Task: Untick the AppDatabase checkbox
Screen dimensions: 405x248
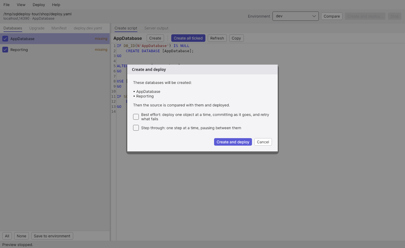Action: coord(5,39)
